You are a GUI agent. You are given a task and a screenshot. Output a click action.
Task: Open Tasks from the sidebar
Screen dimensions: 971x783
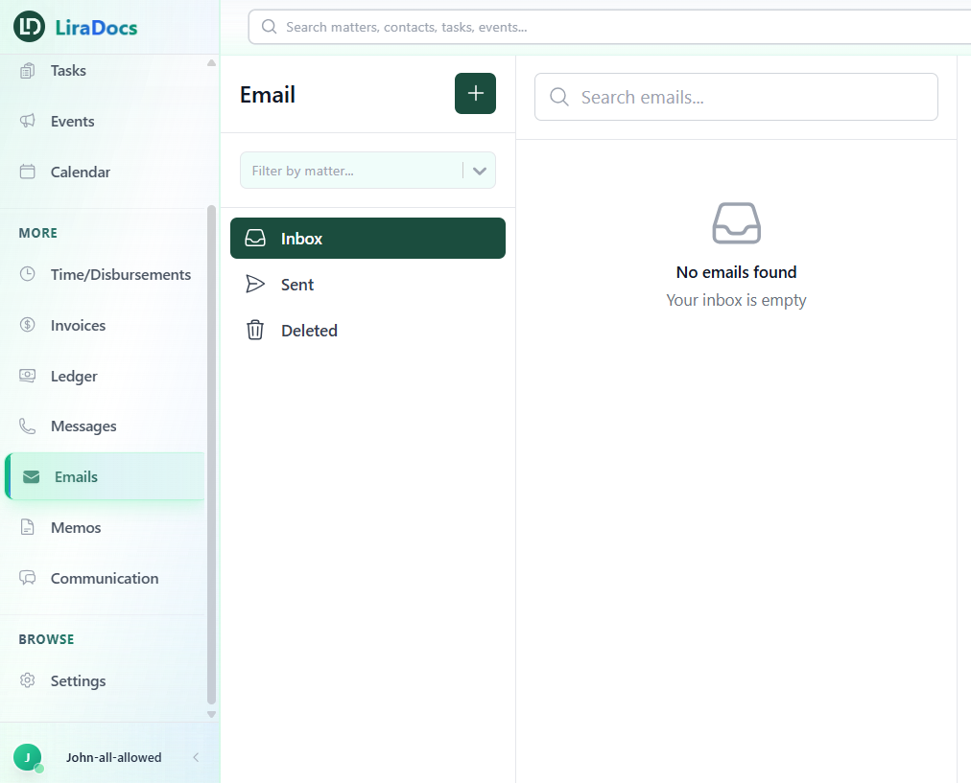68,71
